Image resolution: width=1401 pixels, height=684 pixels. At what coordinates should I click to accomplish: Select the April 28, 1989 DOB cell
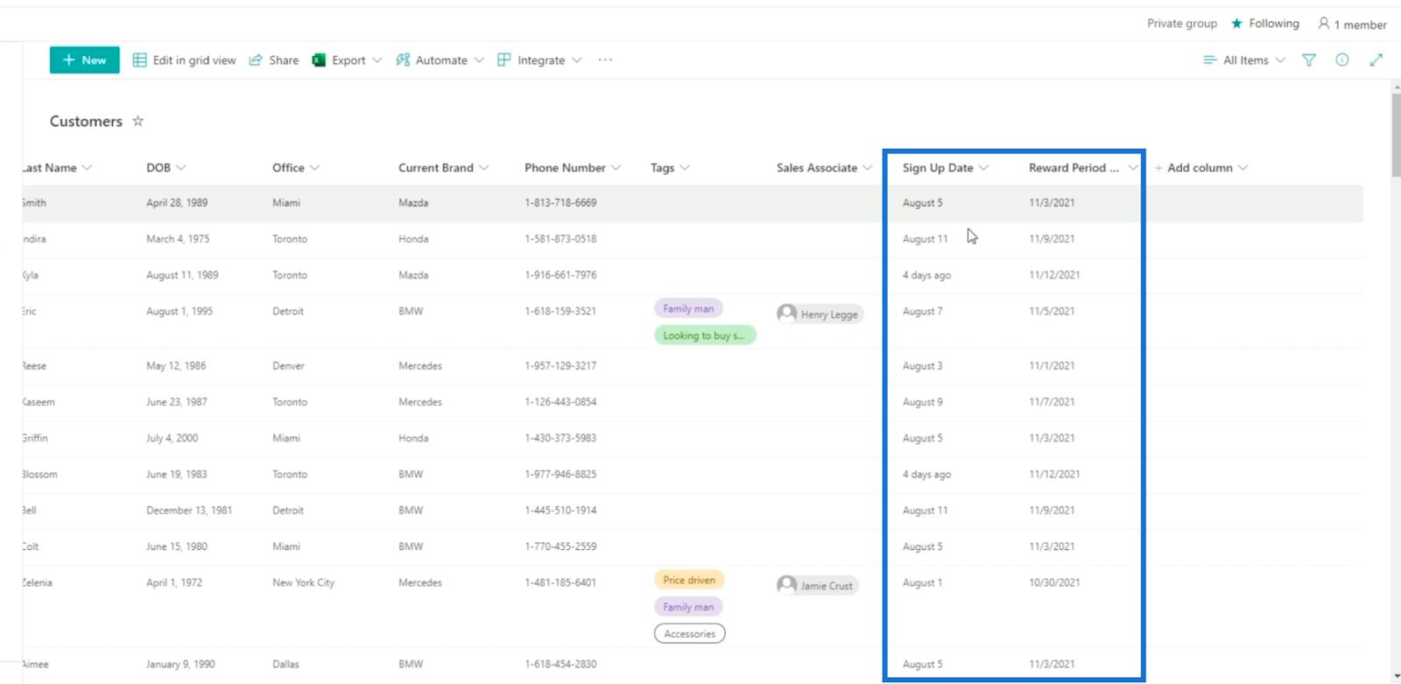[177, 203]
